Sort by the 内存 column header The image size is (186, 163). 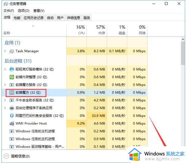pos(97,30)
